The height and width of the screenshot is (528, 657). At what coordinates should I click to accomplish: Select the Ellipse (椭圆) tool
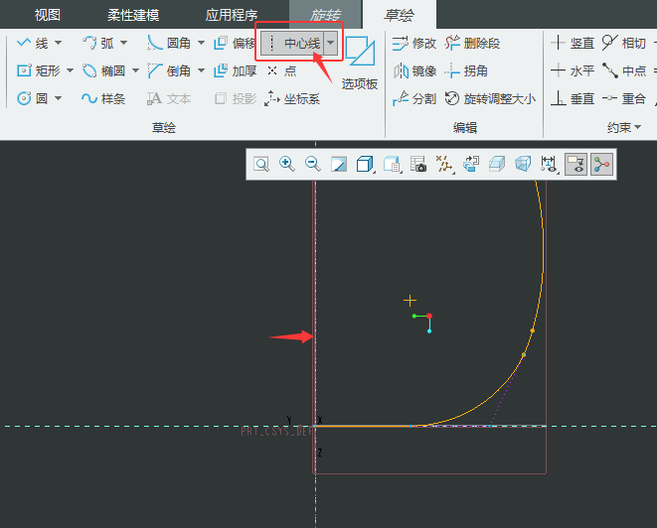[104, 70]
